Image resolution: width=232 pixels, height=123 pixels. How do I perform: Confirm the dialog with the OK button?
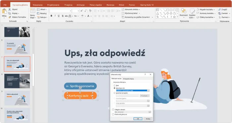138,119
